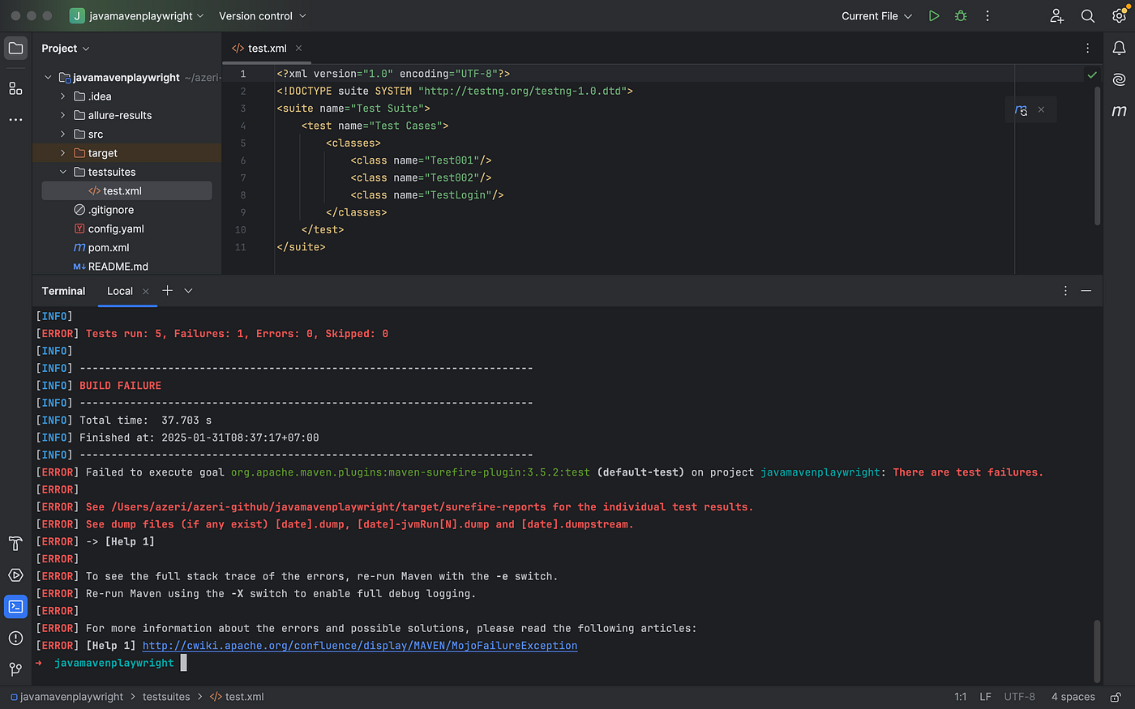1135x709 pixels.
Task: Click the editor vertical scrollbar
Action: [x=1098, y=156]
